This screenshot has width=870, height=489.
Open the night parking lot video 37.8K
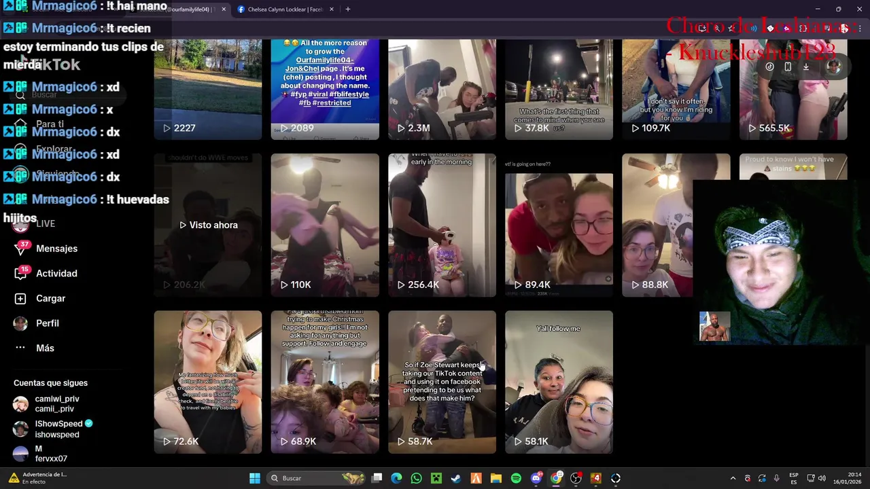[x=559, y=90]
